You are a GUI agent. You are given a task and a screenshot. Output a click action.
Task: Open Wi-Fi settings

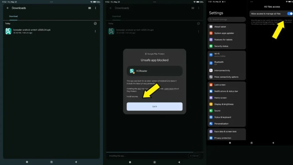(x=227, y=55)
